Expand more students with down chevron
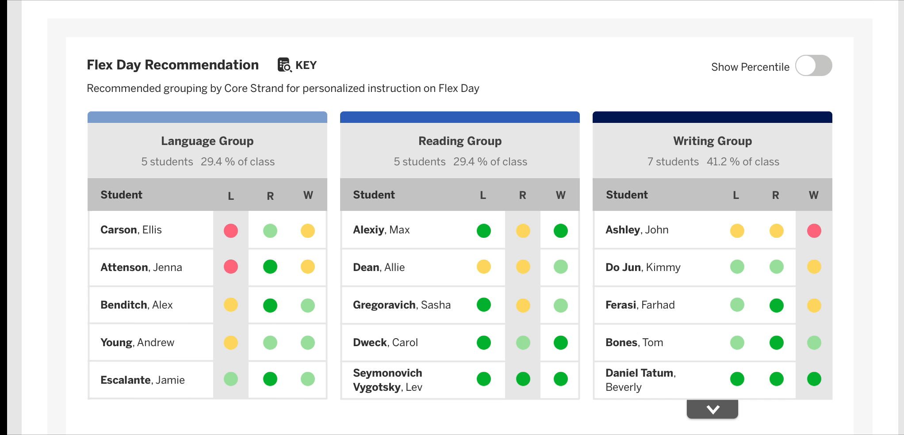 point(712,409)
